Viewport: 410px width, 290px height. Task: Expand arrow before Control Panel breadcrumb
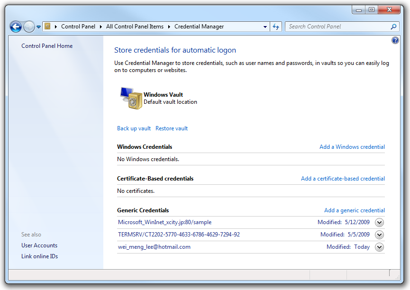pos(56,27)
